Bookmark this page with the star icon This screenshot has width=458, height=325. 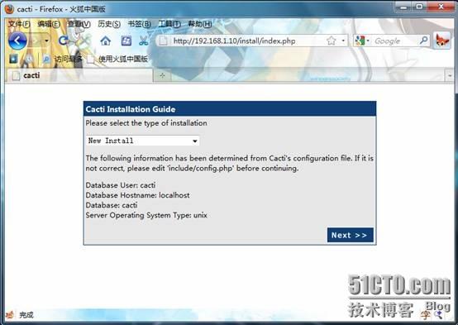pyautogui.click(x=332, y=41)
